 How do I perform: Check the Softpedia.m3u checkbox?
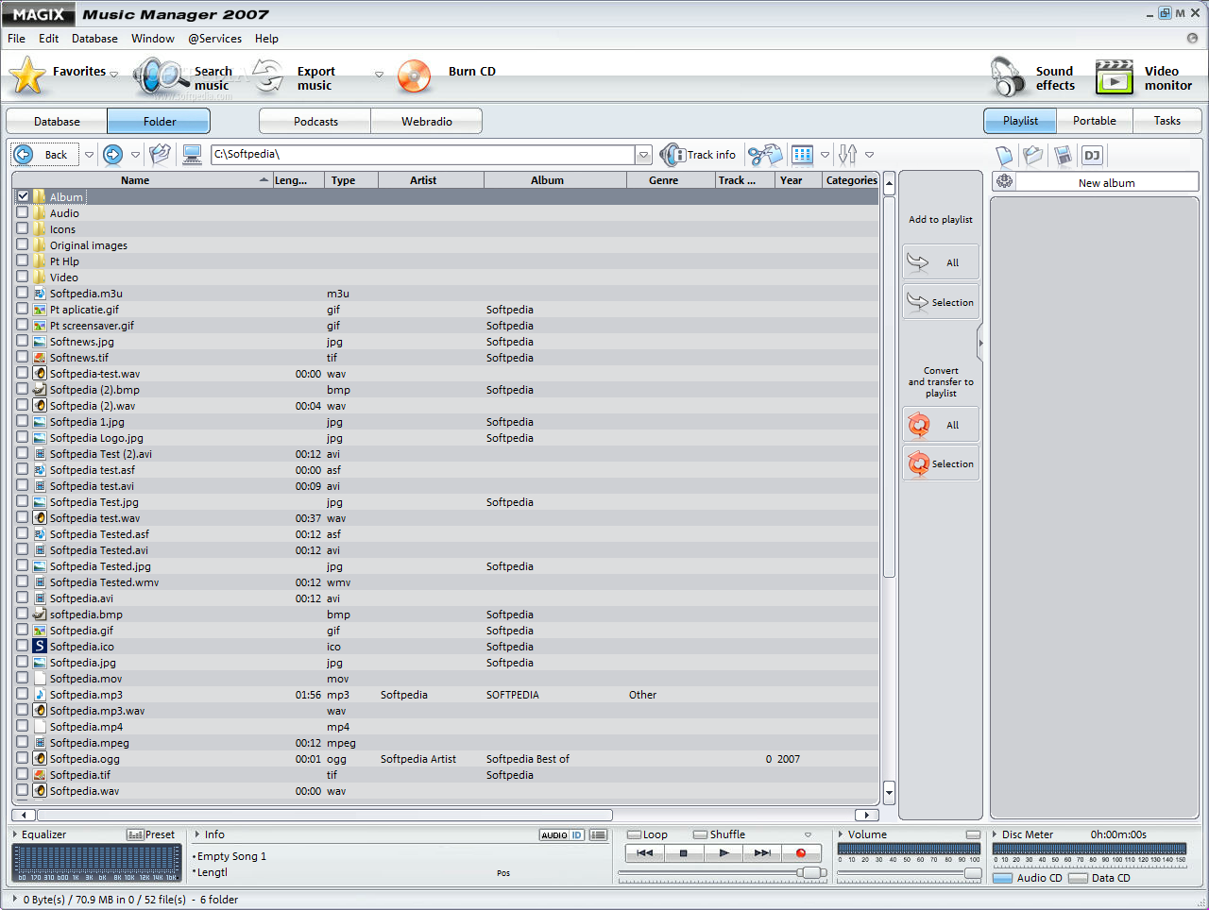pos(23,293)
